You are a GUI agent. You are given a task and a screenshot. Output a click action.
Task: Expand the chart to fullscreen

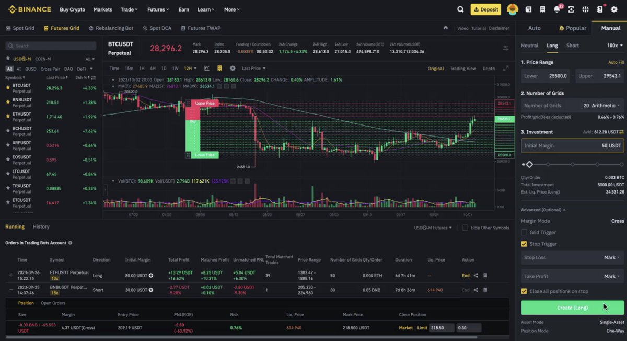[505, 69]
